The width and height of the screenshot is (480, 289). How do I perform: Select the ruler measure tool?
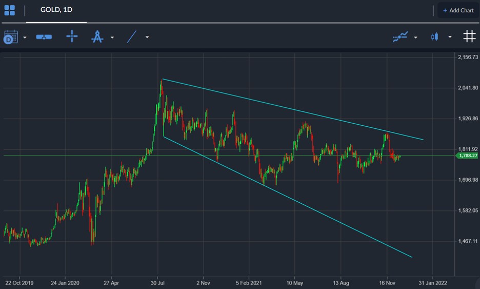44,37
